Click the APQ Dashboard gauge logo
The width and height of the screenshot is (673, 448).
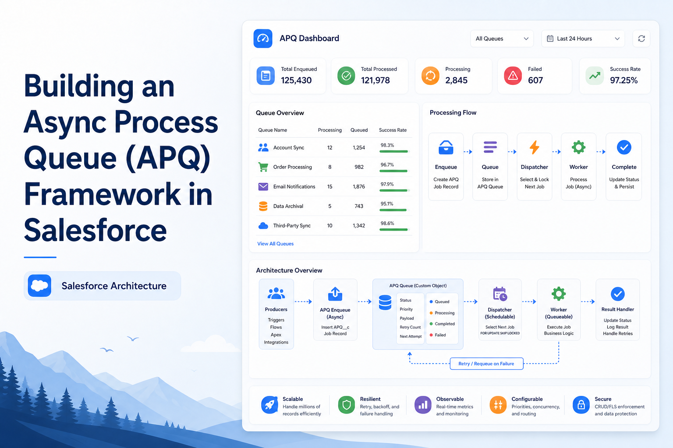coord(263,38)
